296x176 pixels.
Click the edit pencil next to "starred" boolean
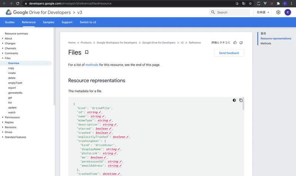click(110, 129)
